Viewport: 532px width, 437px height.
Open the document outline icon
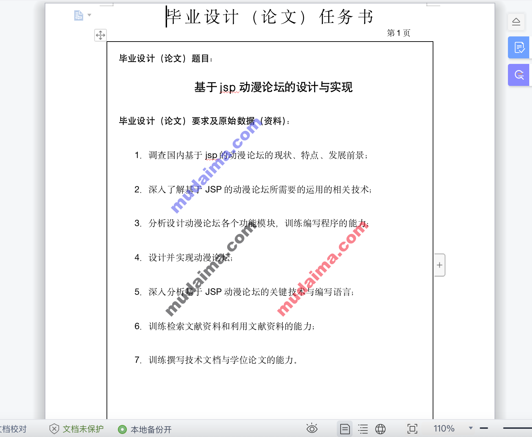pyautogui.click(x=79, y=15)
